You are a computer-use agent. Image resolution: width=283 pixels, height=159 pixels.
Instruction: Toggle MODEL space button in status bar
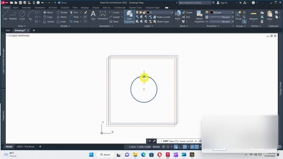point(157,147)
